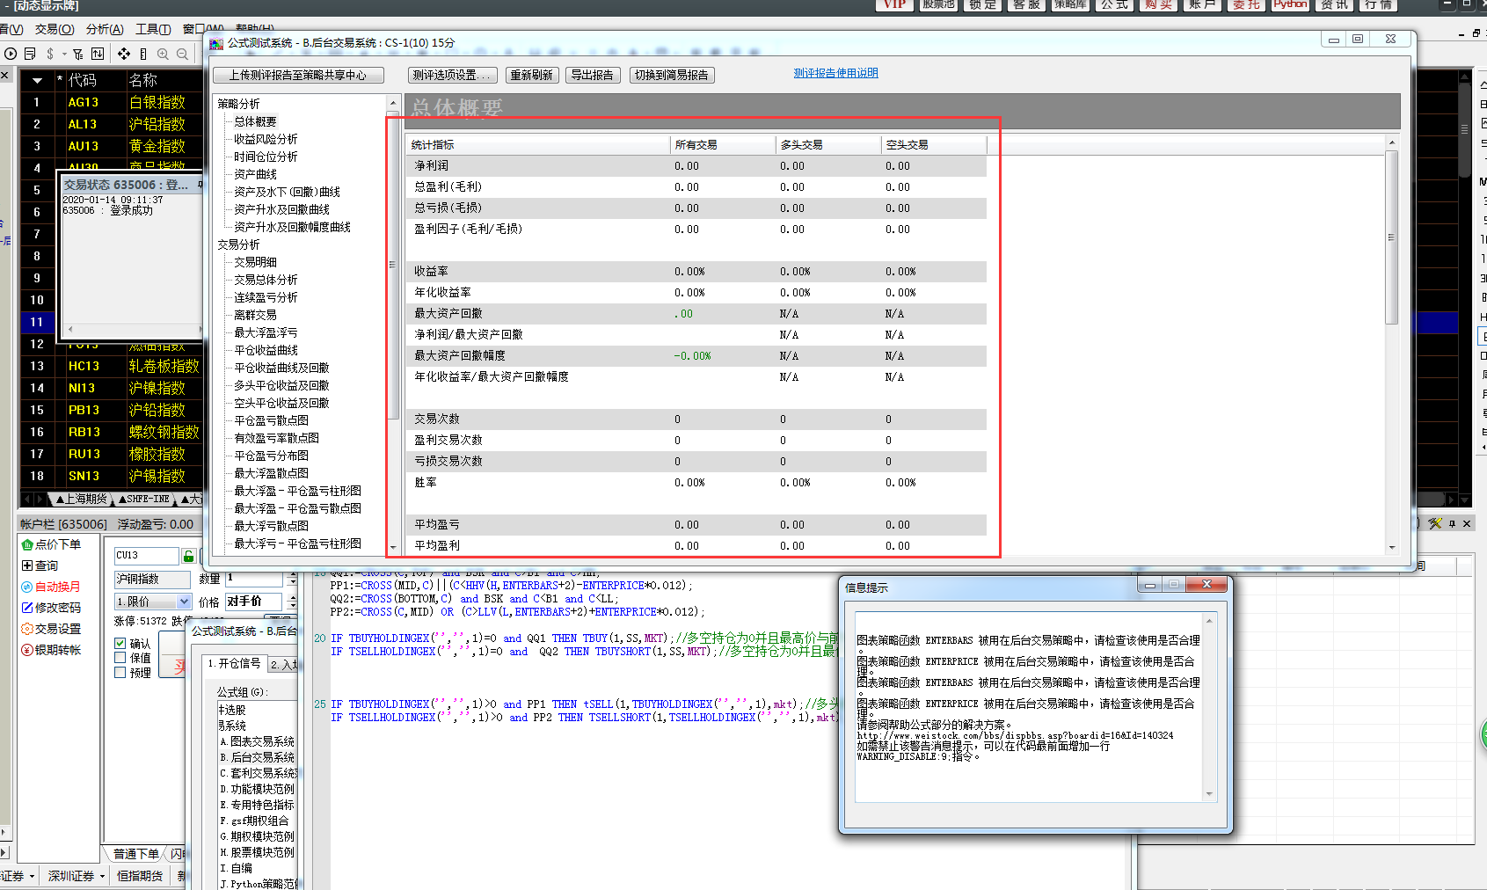This screenshot has width=1487, height=890.
Task: Switch to the SHFE-INE tab
Action: click(143, 499)
